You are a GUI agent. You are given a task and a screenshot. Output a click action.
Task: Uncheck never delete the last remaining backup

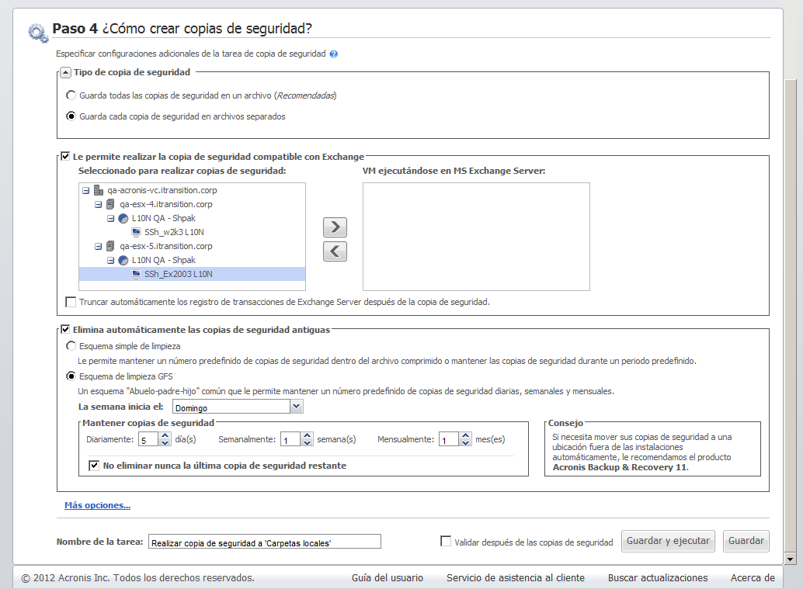95,466
